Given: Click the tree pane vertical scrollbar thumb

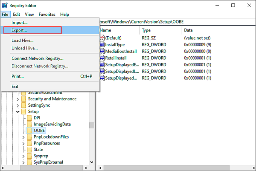Looking at the screenshot, I should pyautogui.click(x=92, y=125).
